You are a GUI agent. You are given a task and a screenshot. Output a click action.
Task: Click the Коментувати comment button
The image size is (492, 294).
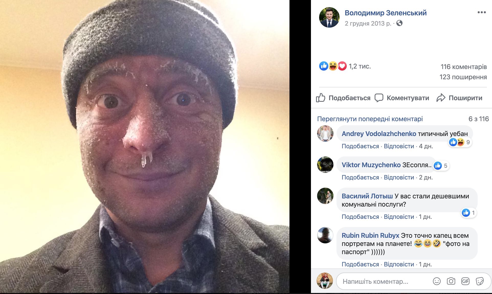tap(402, 98)
